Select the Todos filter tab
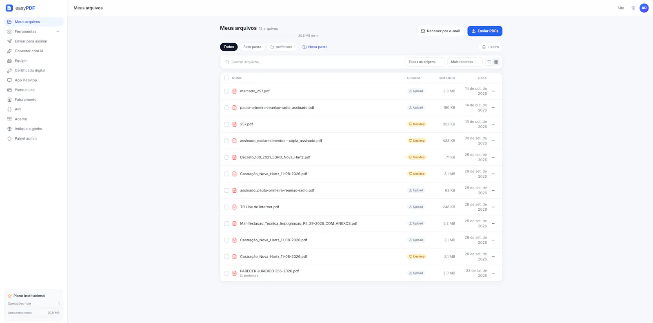 pos(229,47)
